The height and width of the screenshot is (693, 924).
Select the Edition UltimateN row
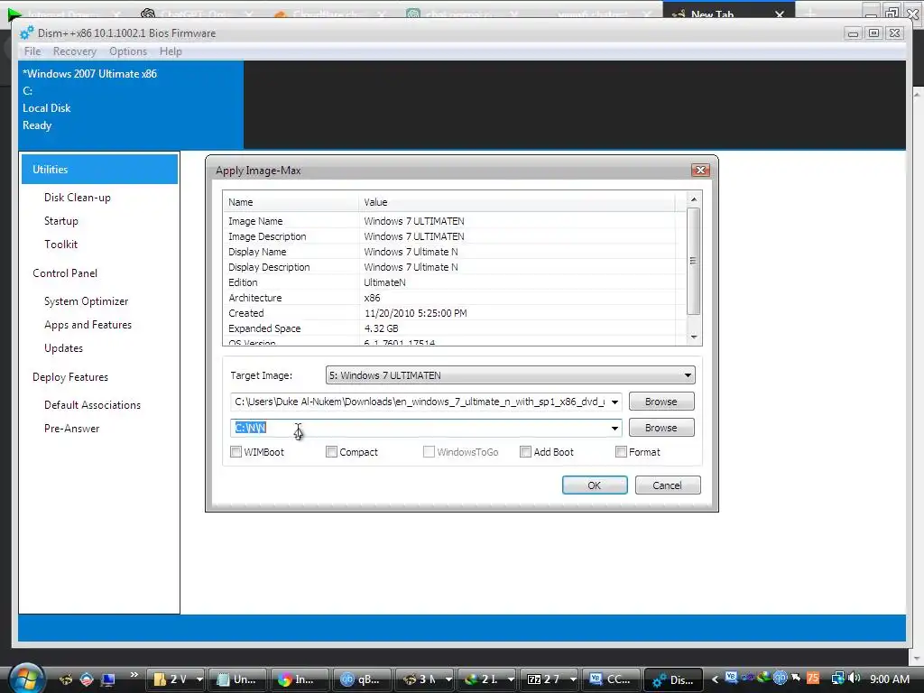tap(455, 282)
